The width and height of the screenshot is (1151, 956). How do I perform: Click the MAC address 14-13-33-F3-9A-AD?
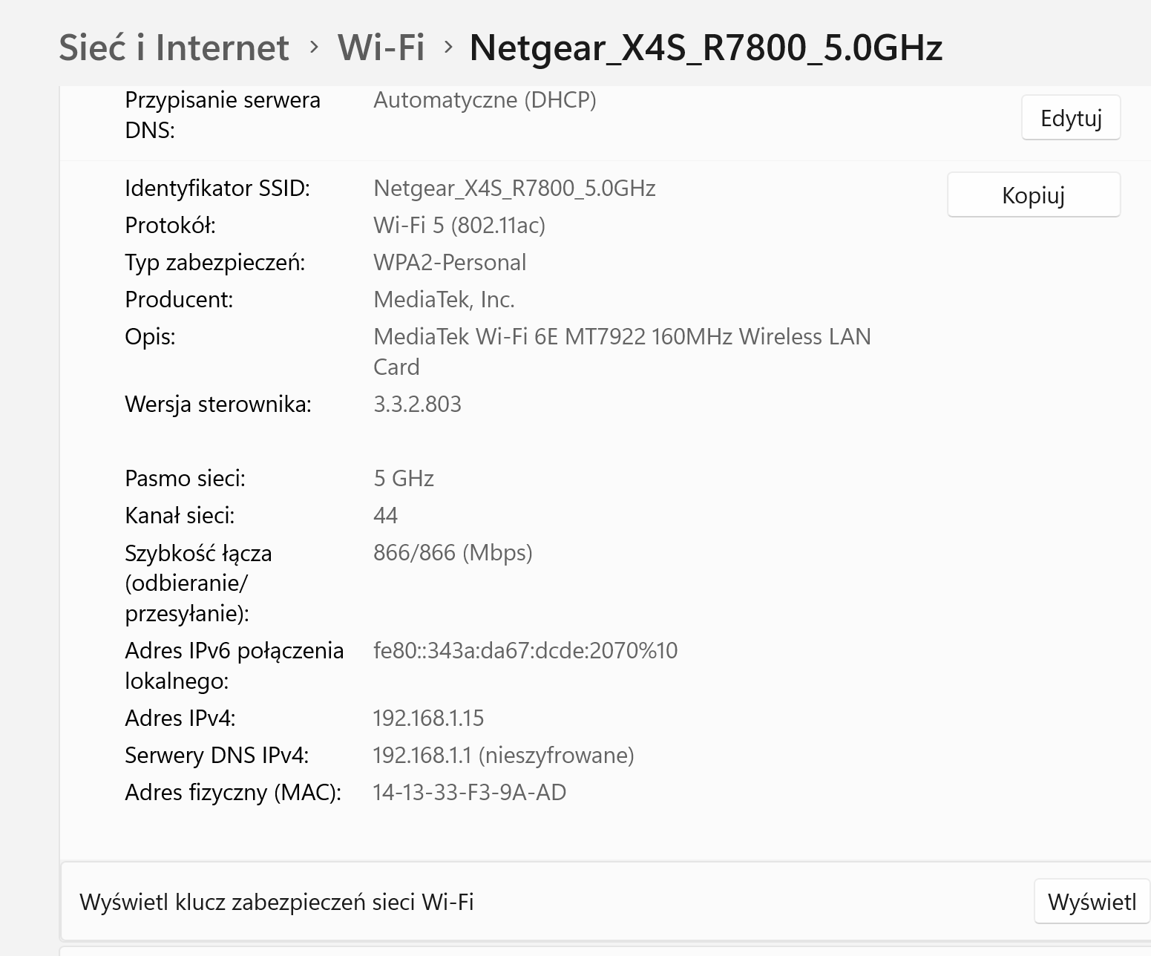[469, 792]
